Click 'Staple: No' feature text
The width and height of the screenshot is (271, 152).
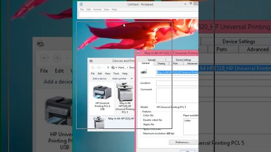149,124
